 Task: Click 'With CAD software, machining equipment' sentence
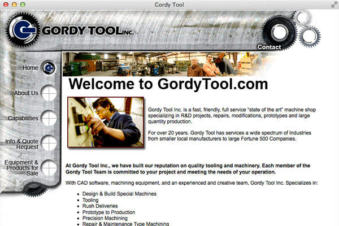[x=192, y=183]
